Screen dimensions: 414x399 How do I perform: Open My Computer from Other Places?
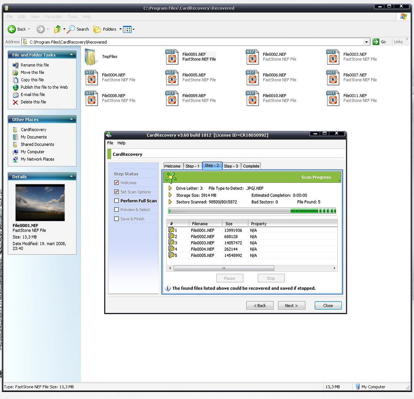coord(33,152)
